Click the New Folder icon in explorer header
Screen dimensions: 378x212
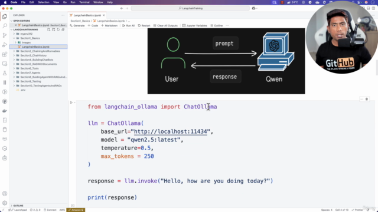pyautogui.click(x=54, y=29)
